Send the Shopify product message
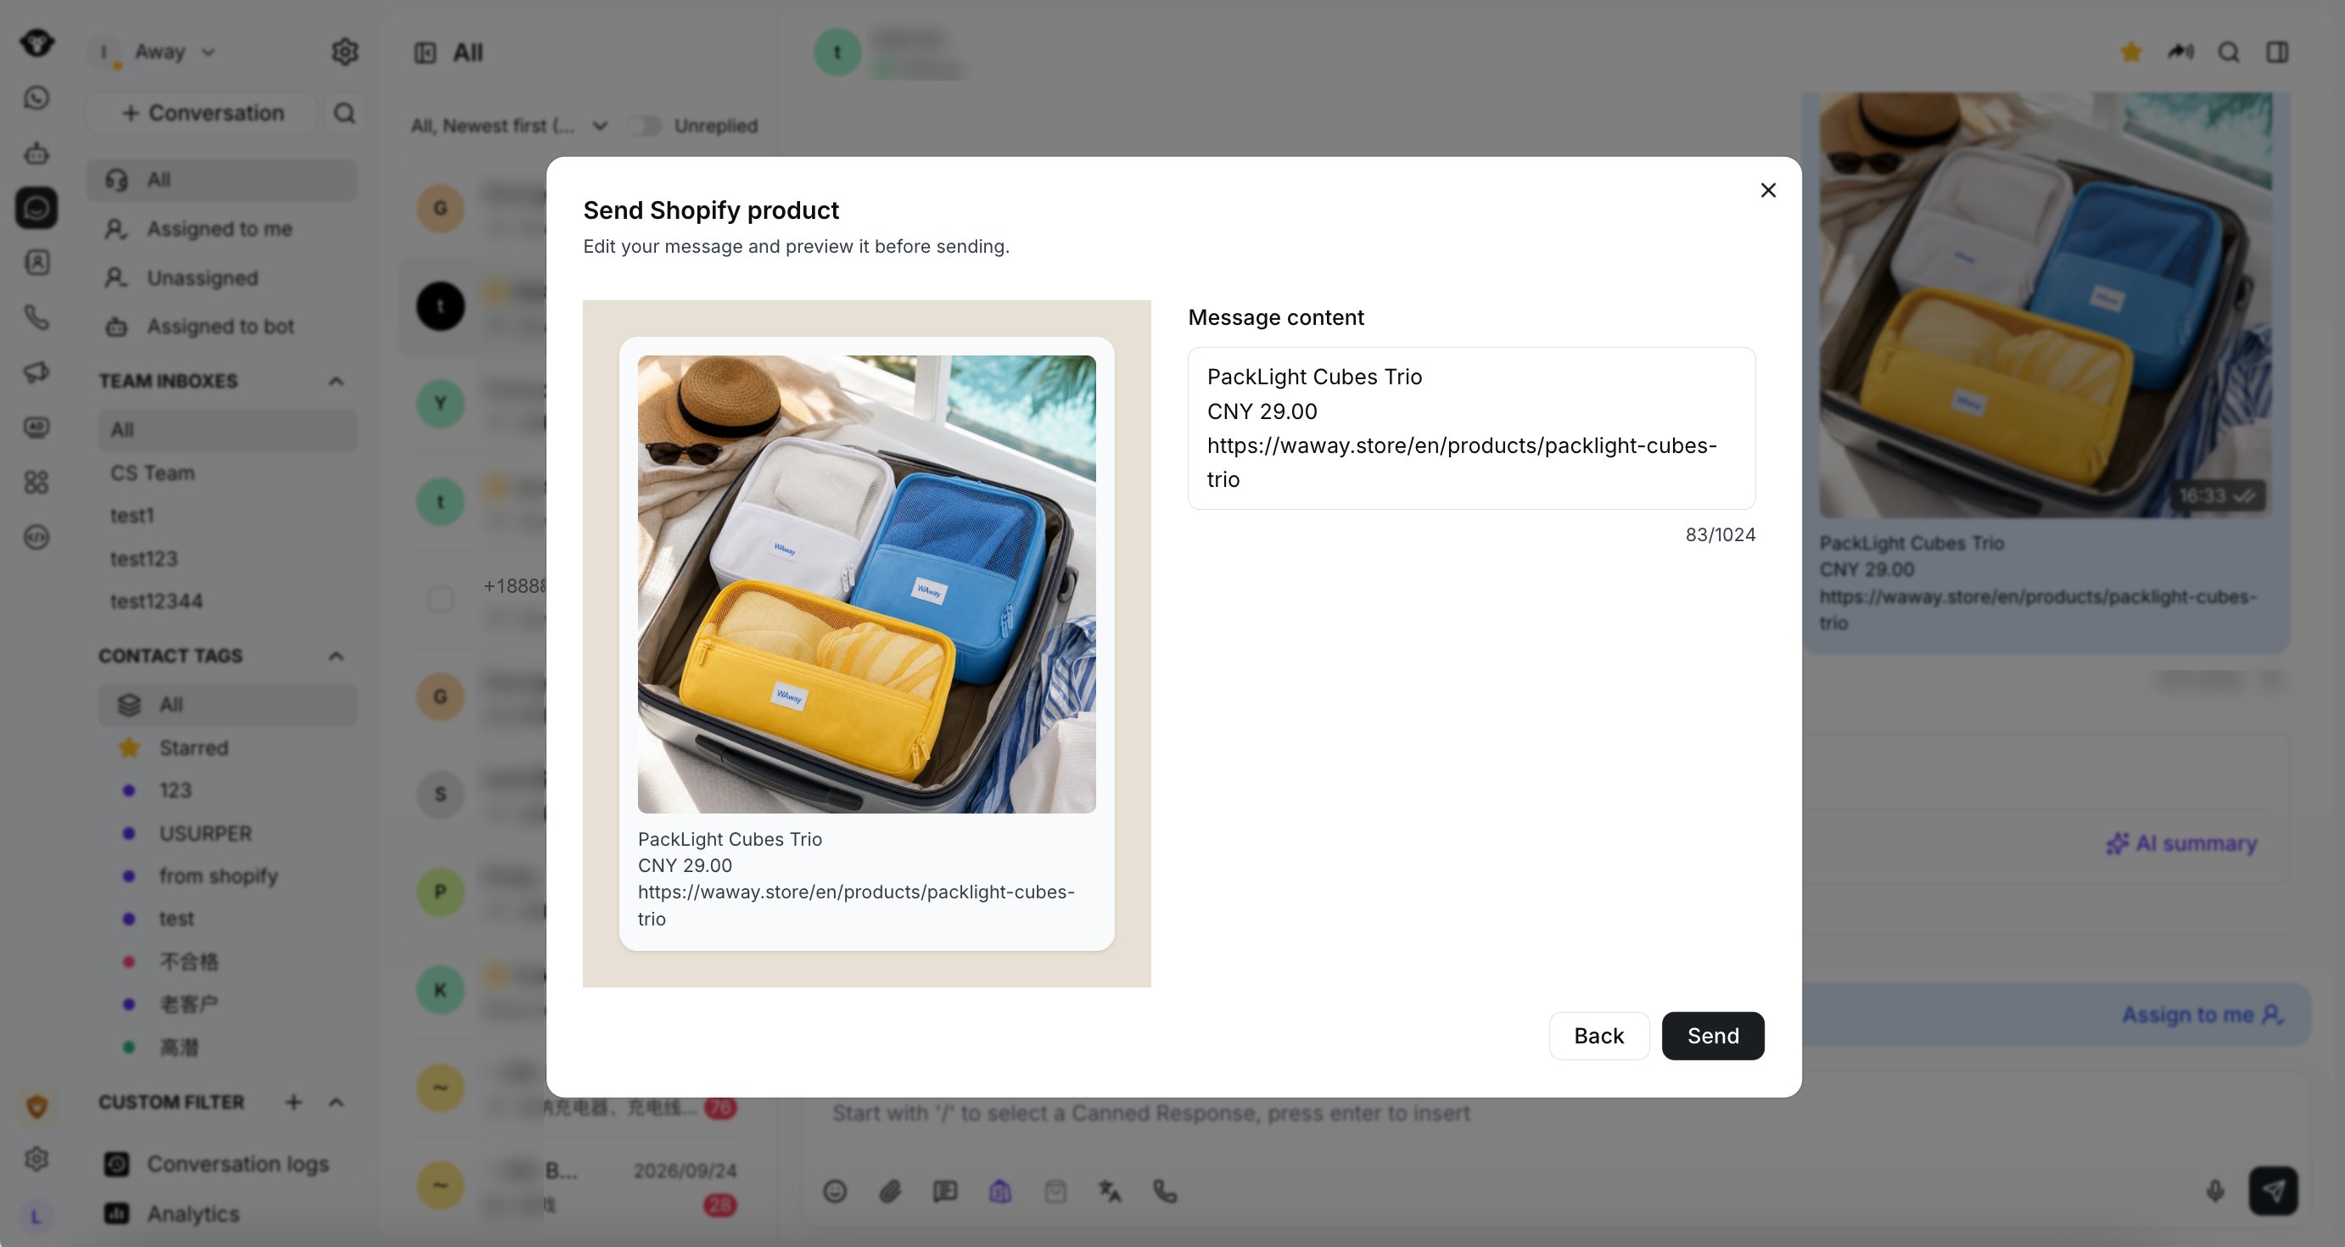 [x=1712, y=1036]
